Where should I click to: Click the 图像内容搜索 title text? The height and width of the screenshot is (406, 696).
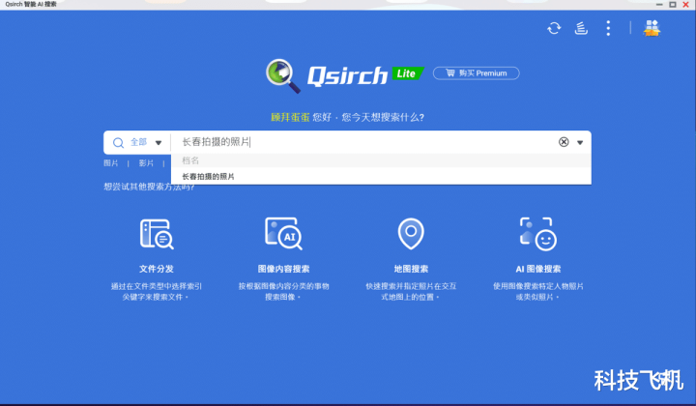point(283,269)
